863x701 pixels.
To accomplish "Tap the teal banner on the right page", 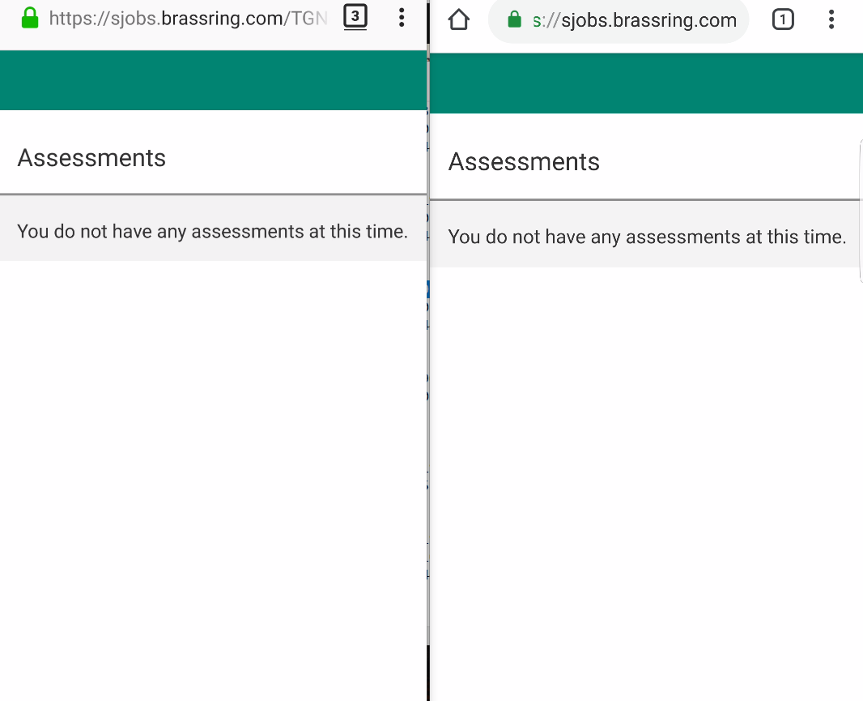I will 648,83.
